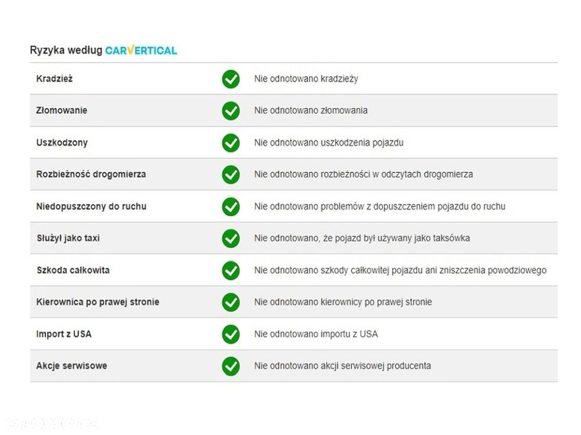The height and width of the screenshot is (435, 581).
Task: Click the Akcje serwisowe row label
Action: tap(71, 366)
